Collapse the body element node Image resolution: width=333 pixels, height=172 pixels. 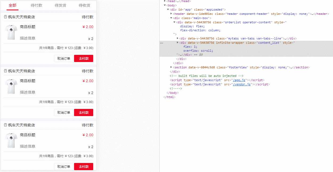165,5
